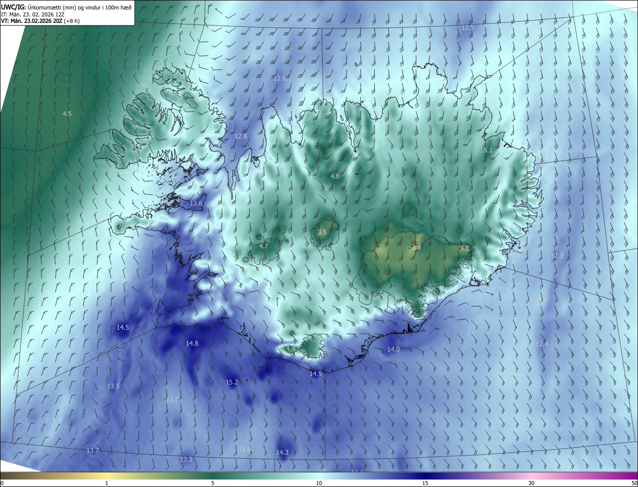Click the 14.0 value label
638x487 pixels.
[394, 350]
